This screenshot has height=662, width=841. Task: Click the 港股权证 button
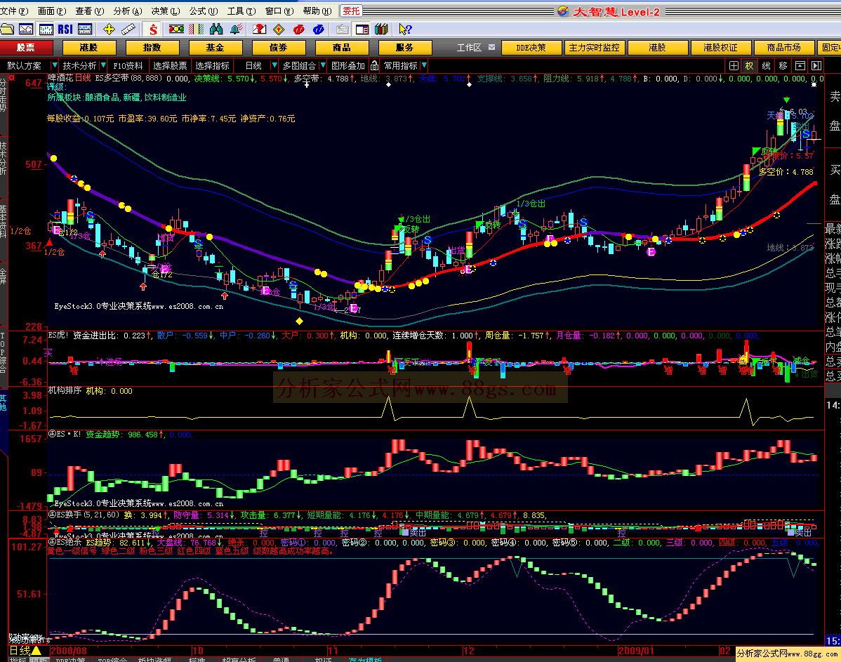coord(720,48)
